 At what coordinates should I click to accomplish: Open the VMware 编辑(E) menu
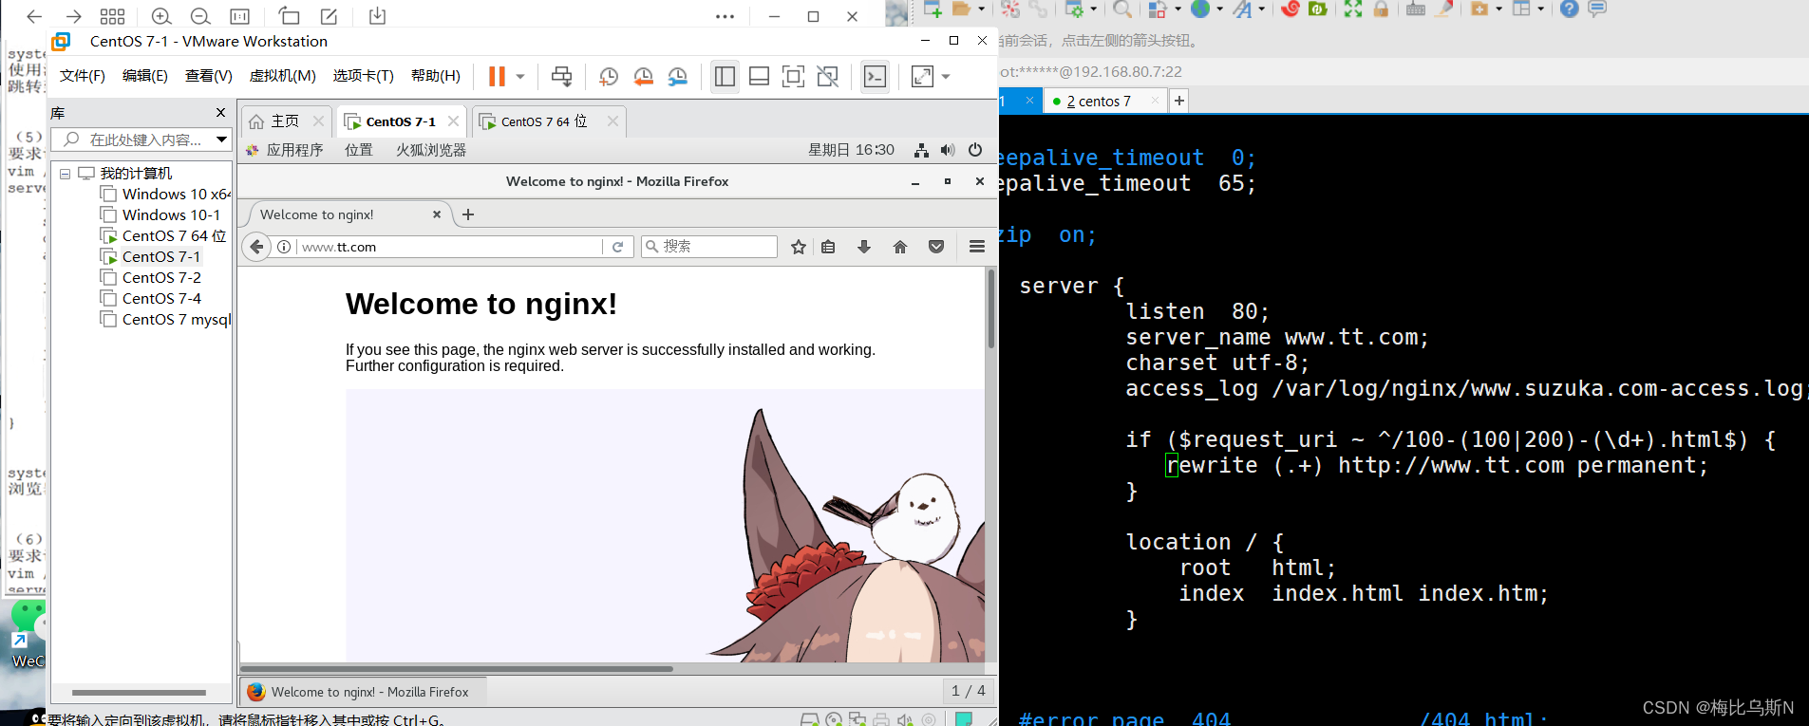pos(145,76)
